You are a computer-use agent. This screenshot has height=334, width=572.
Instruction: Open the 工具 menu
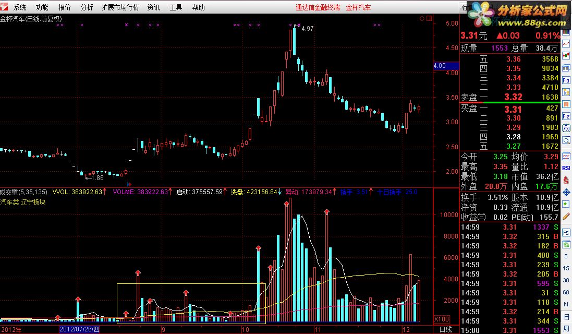pyautogui.click(x=176, y=7)
